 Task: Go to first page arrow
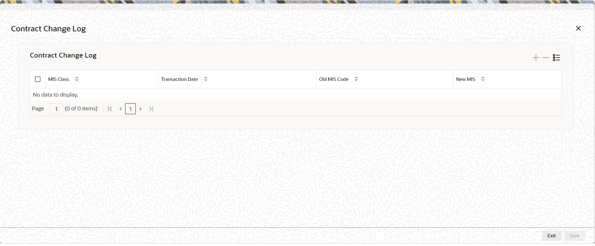coord(110,109)
